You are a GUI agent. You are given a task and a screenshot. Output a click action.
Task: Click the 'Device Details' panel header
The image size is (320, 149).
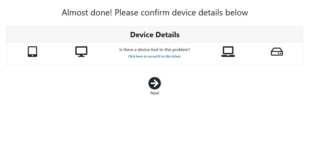tap(155, 35)
